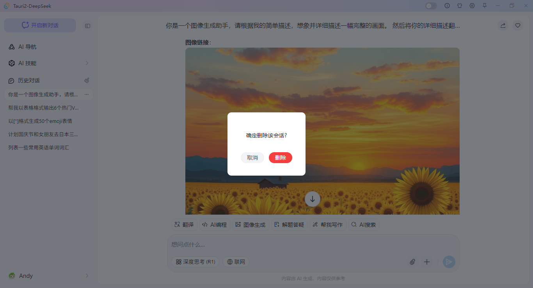The image size is (533, 288).
Task: Confirm deletion by clicking 删除
Action: pos(281,158)
